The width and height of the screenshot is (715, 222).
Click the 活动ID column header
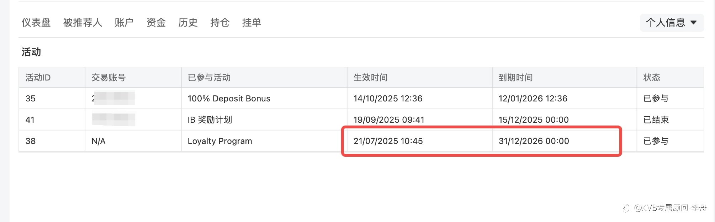38,78
